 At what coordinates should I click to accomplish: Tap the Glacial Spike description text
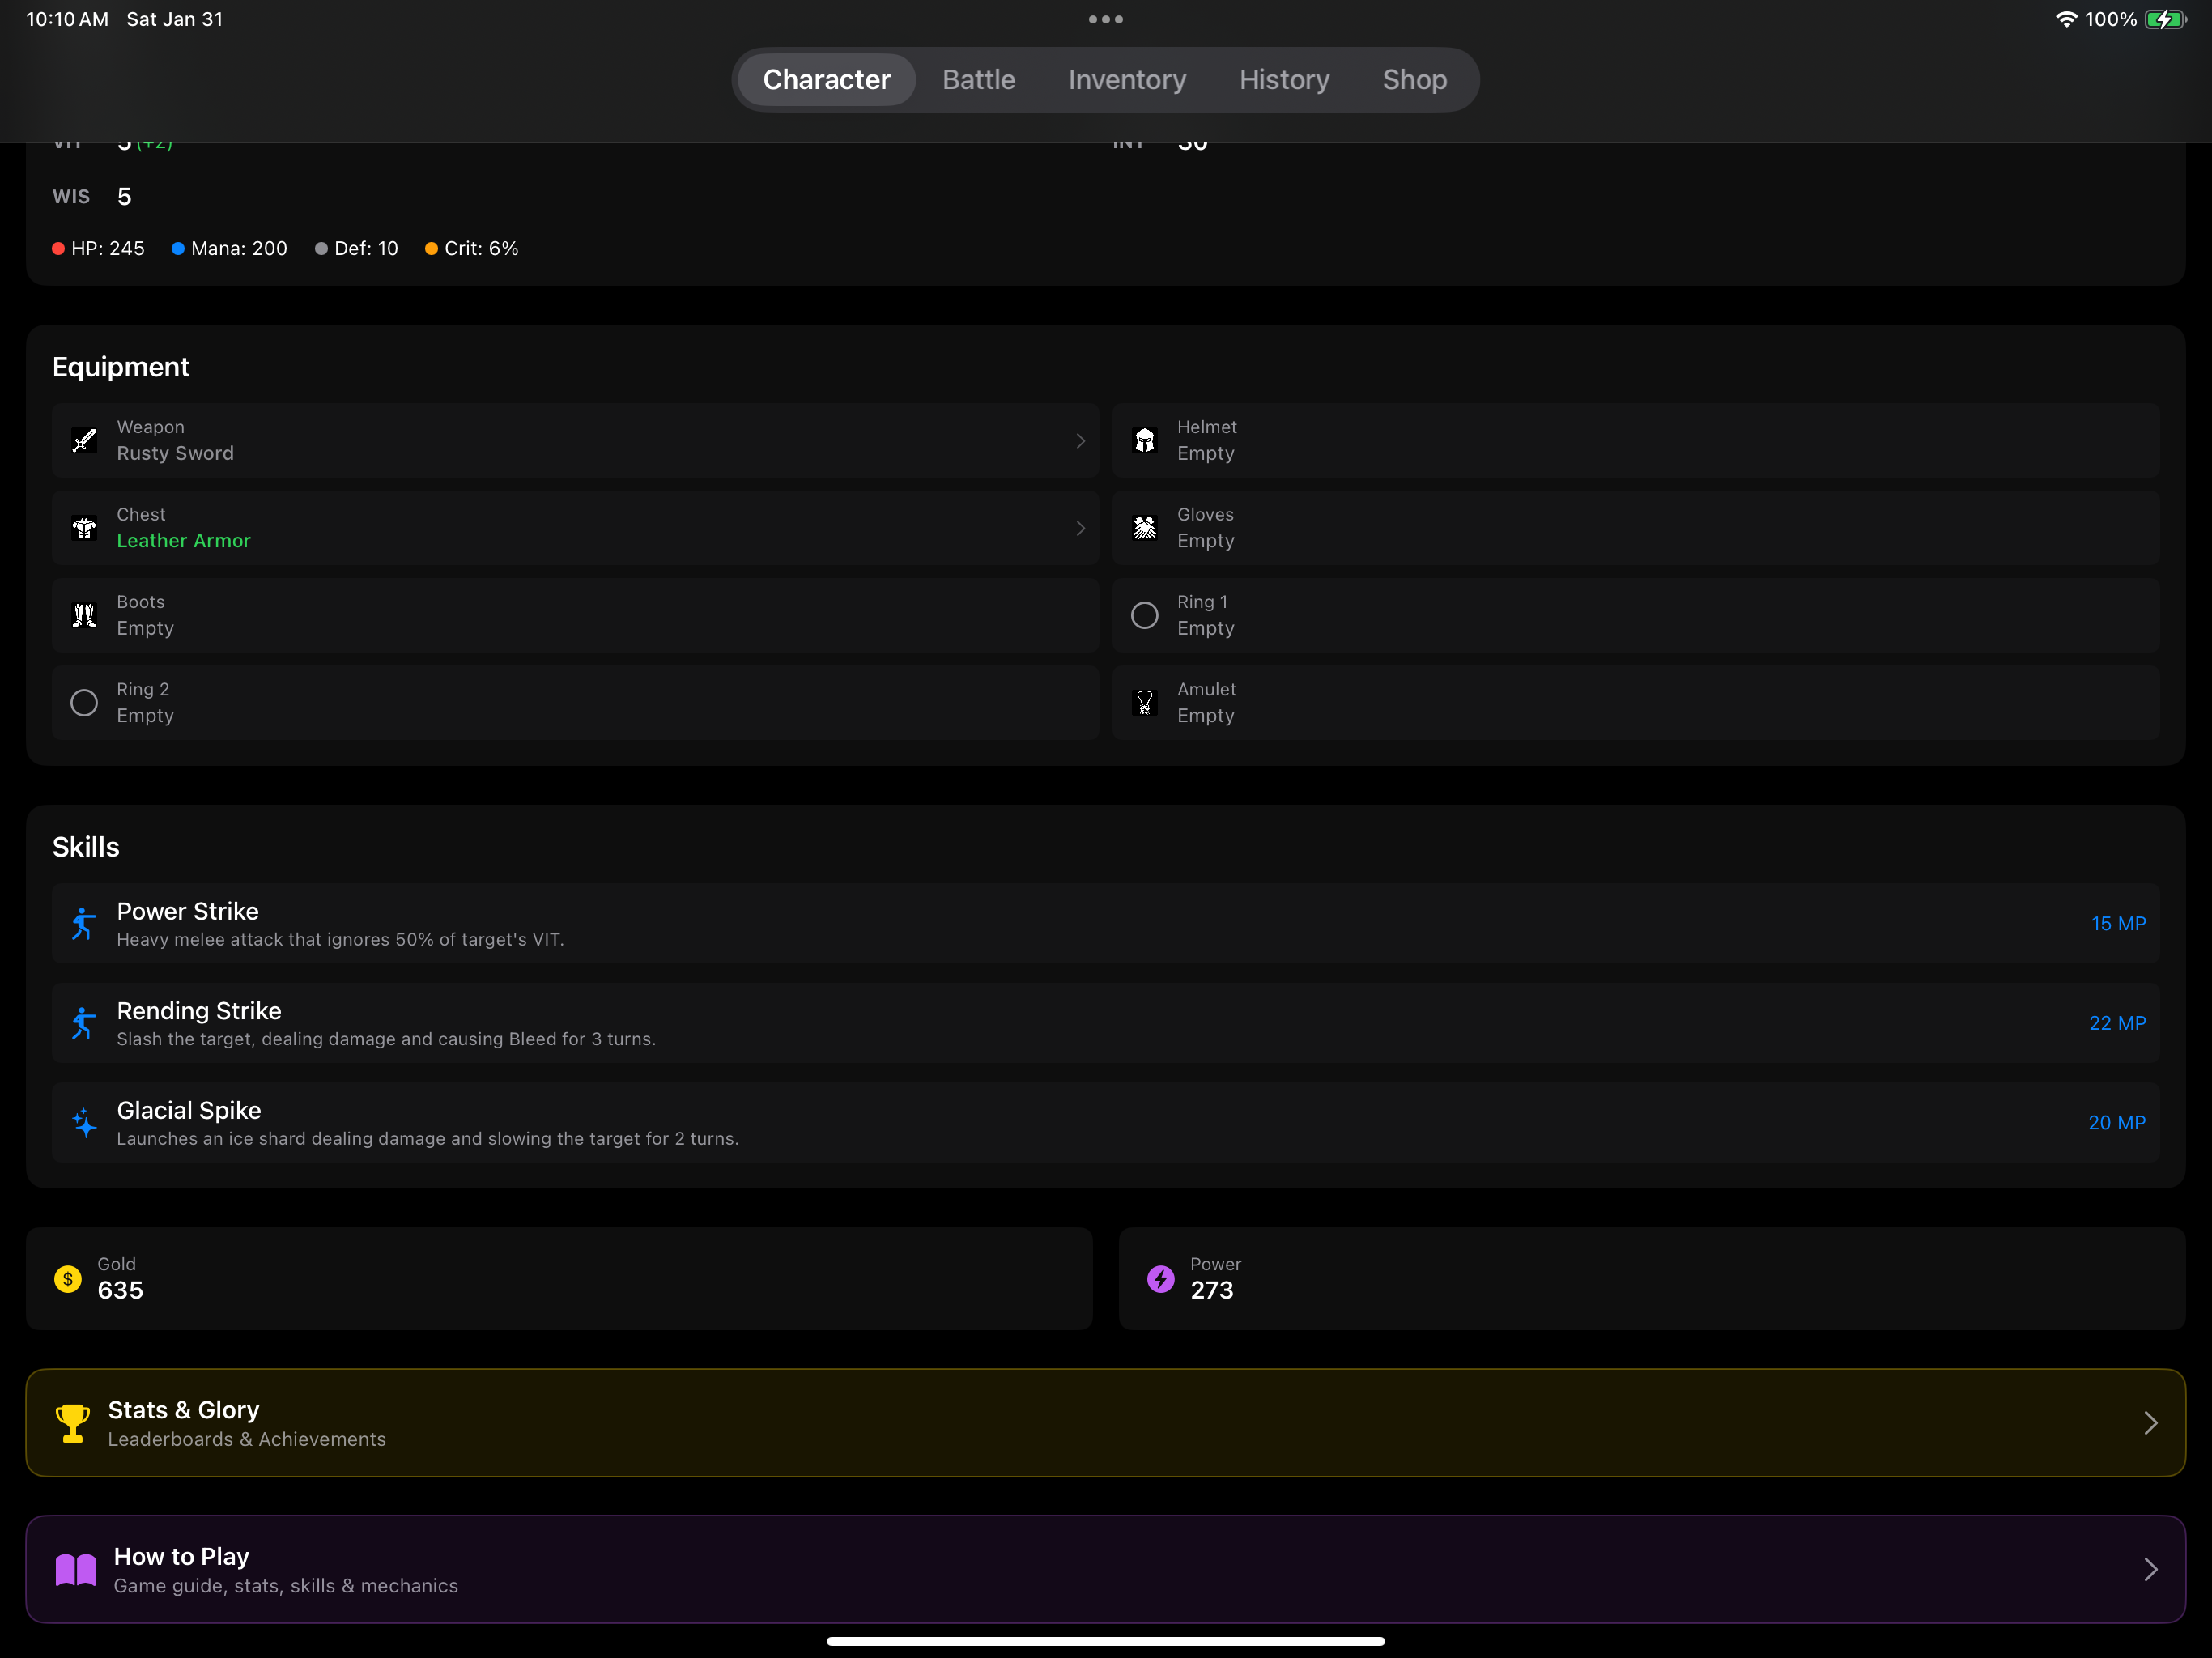point(427,1138)
